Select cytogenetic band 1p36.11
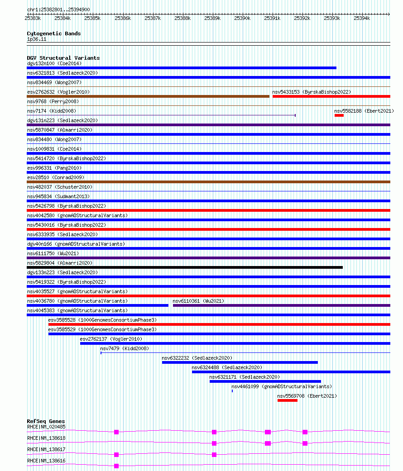Screen dimensions: 403x471 tap(37, 39)
